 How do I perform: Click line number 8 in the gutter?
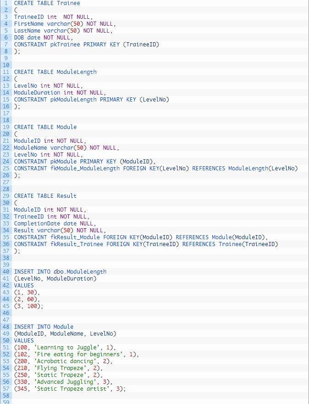point(6,51)
